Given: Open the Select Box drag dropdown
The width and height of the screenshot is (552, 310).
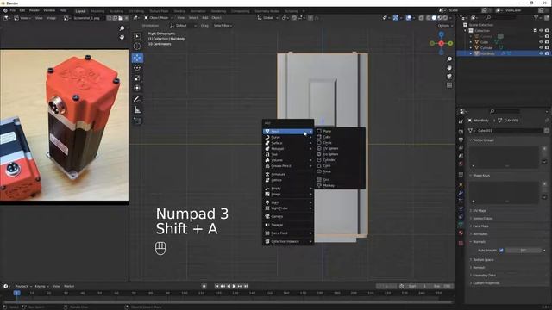Looking at the screenshot, I should 223,26.
